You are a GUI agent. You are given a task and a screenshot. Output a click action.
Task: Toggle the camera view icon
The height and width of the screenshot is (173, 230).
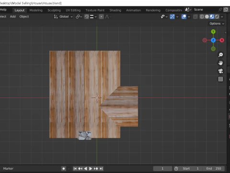tap(220, 71)
